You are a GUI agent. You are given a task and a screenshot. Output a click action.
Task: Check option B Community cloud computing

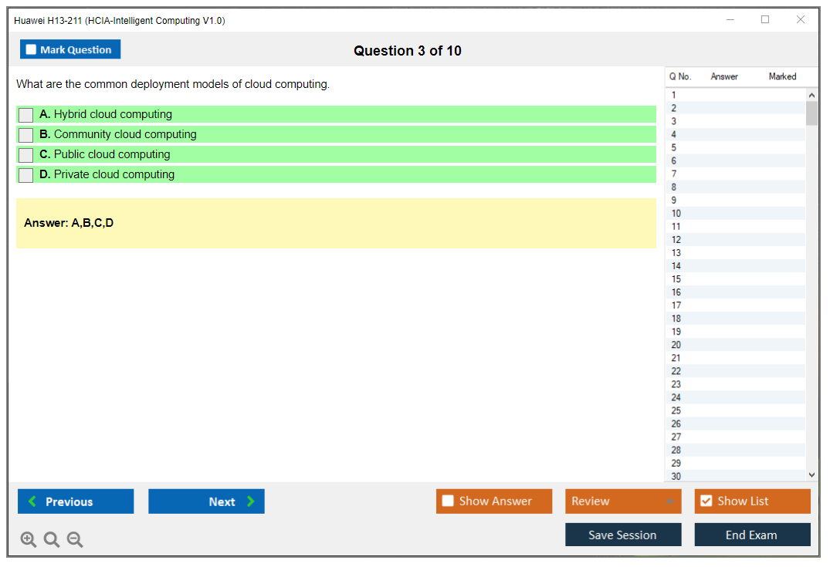(x=25, y=135)
